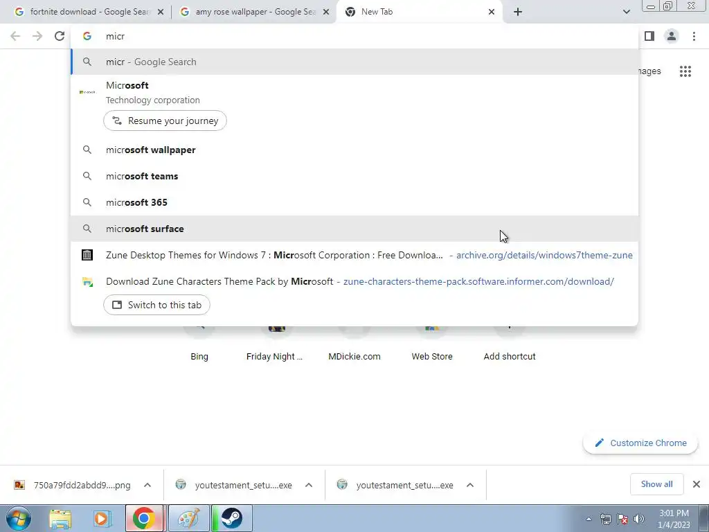This screenshot has height=532, width=709.
Task: Open the Windows Start button
Action: (19, 518)
